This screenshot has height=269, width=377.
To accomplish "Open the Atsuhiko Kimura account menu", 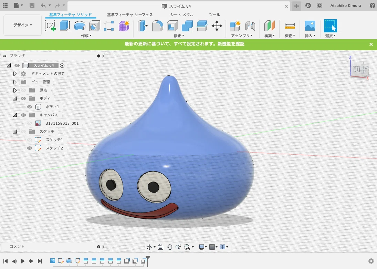I will [x=346, y=6].
